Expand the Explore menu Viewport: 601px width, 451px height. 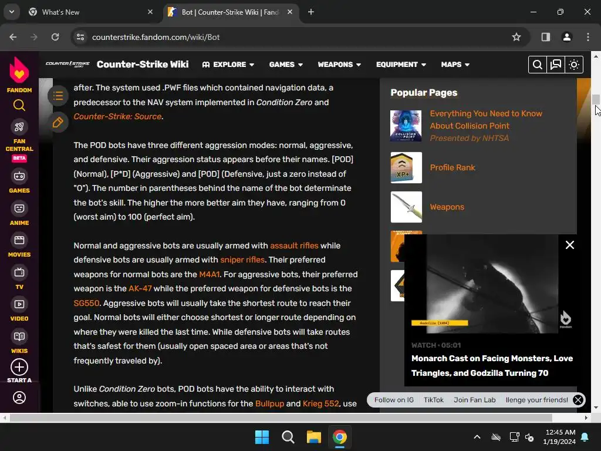click(228, 65)
